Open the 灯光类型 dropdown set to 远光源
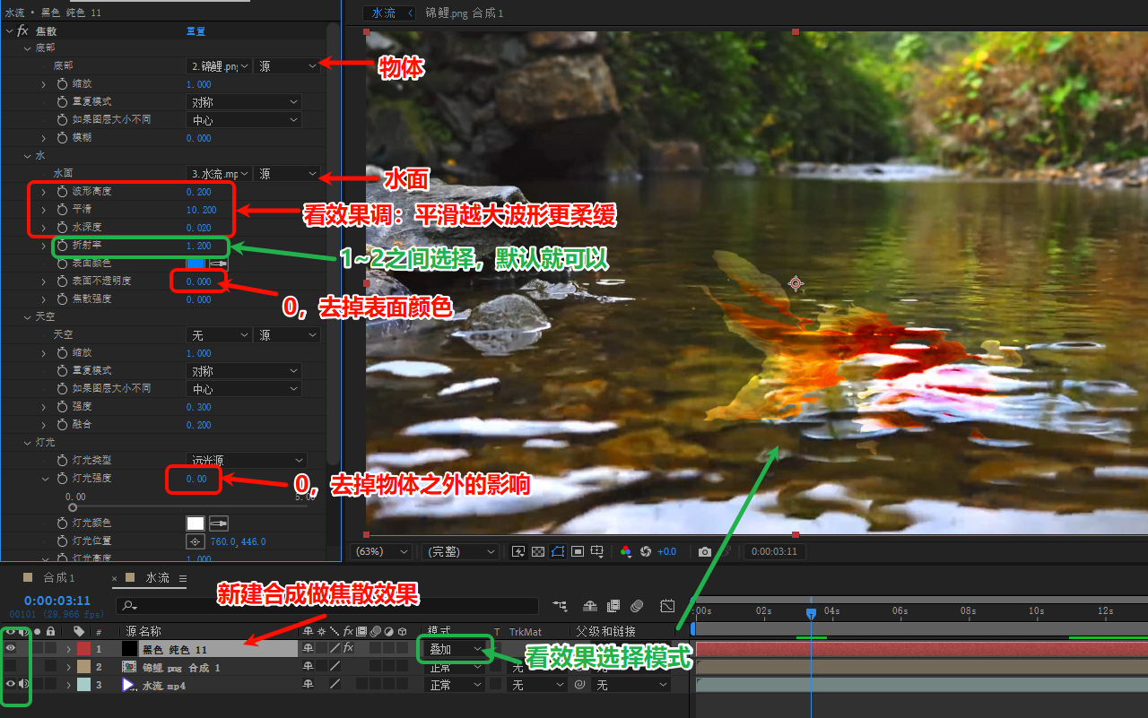Viewport: 1148px width, 718px height. pyautogui.click(x=247, y=461)
